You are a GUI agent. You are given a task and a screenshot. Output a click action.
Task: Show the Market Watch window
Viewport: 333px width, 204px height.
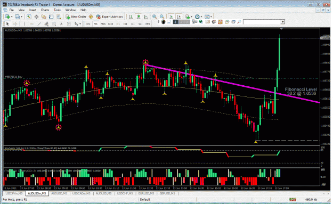click(29, 17)
